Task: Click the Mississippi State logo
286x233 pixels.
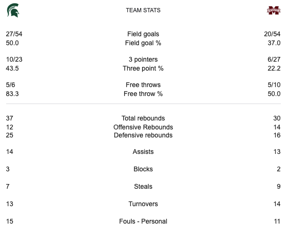Action: pos(274,10)
